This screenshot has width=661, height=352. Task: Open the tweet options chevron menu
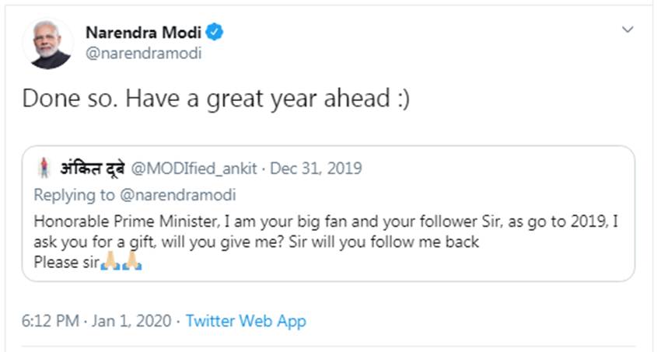[628, 30]
